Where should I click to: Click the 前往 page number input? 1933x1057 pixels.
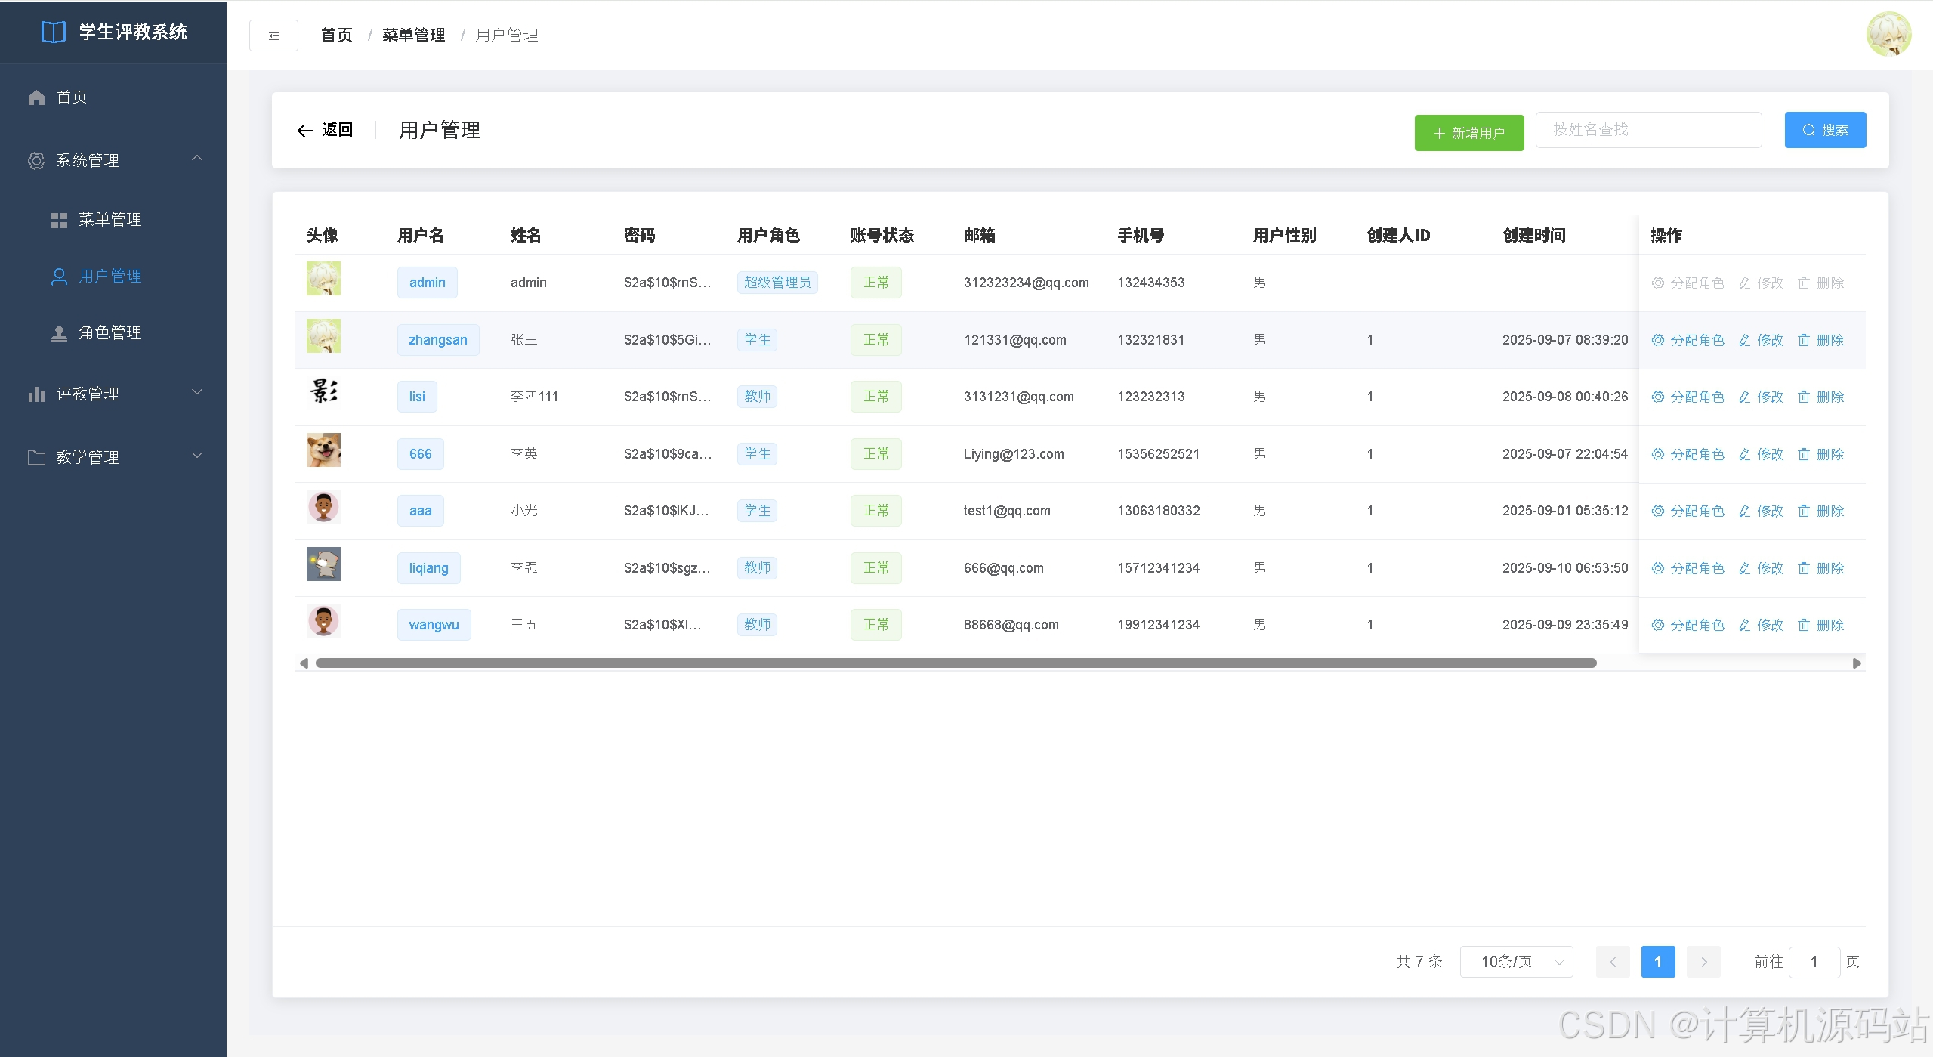click(1814, 962)
